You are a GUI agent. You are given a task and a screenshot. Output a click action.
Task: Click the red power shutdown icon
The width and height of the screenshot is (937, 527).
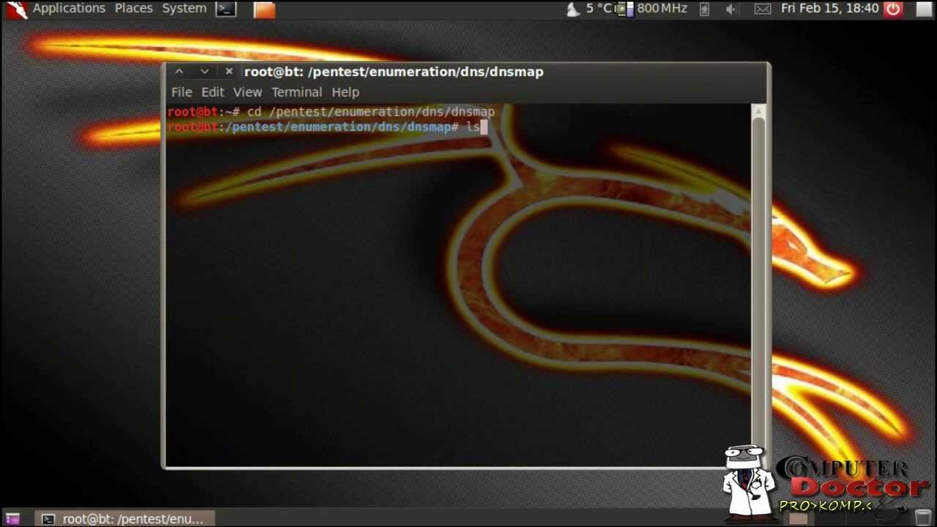click(x=893, y=9)
